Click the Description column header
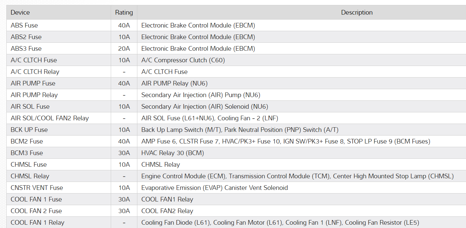This screenshot has width=466, height=228. coord(357,13)
